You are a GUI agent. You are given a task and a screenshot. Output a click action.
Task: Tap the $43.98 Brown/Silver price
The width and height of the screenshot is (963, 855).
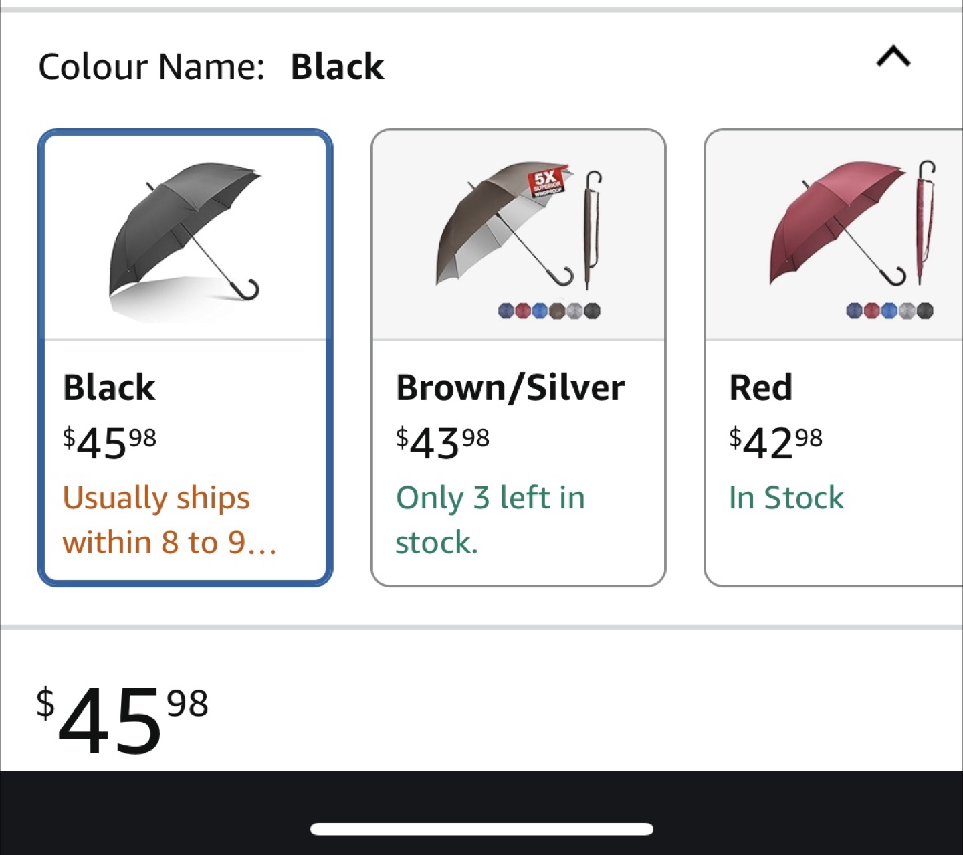click(443, 442)
